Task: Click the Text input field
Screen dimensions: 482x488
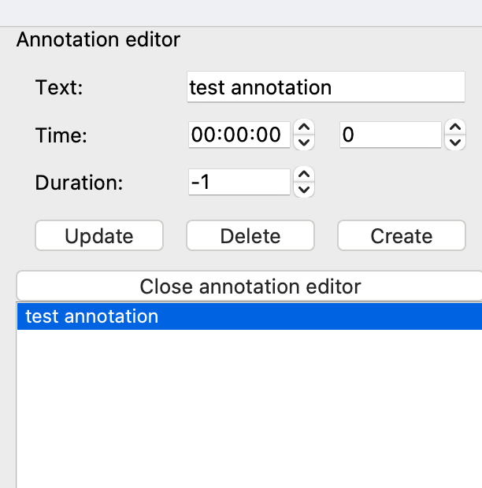Action: (x=326, y=87)
